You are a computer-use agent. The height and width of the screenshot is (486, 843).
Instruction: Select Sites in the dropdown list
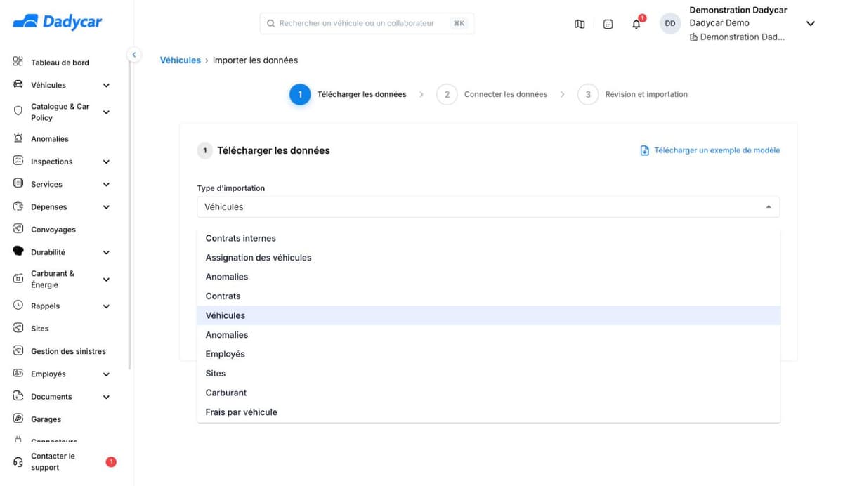coord(488,374)
